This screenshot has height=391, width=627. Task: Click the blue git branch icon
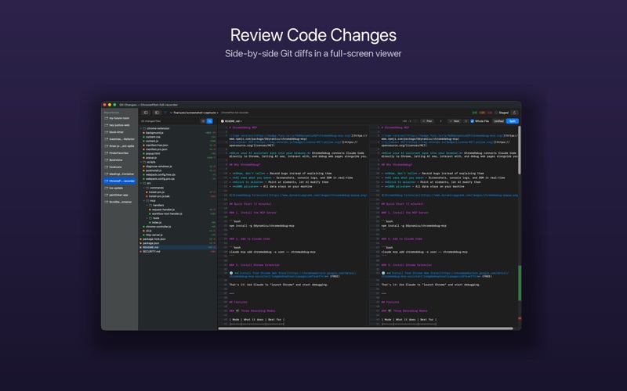coord(165,113)
